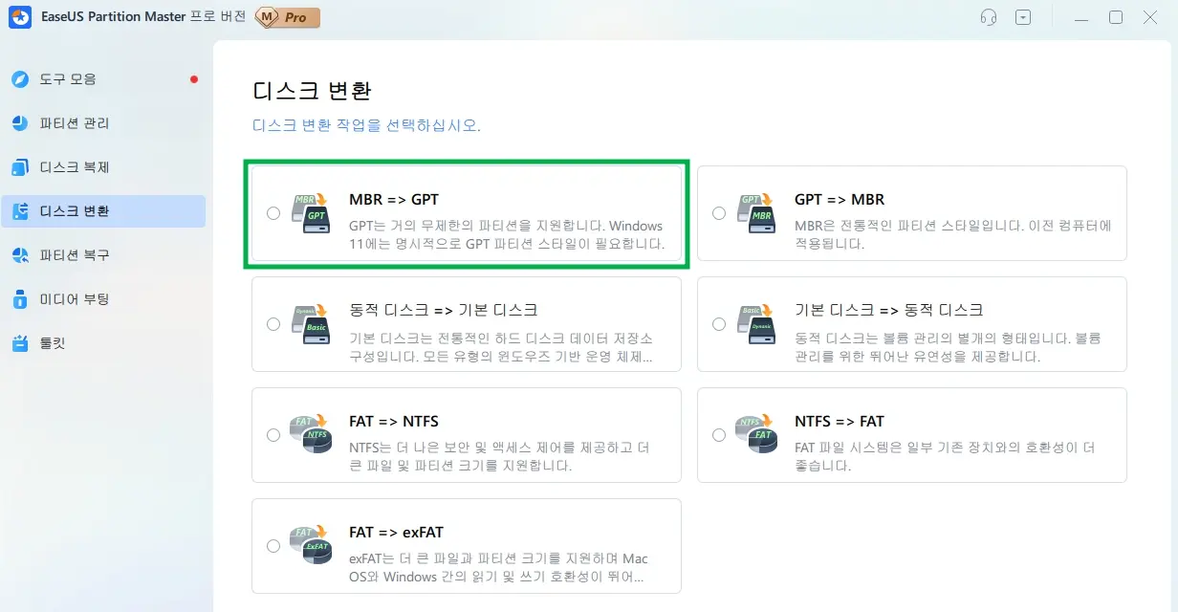Select the GPT => MBR radio button
Image resolution: width=1178 pixels, height=612 pixels.
[719, 213]
